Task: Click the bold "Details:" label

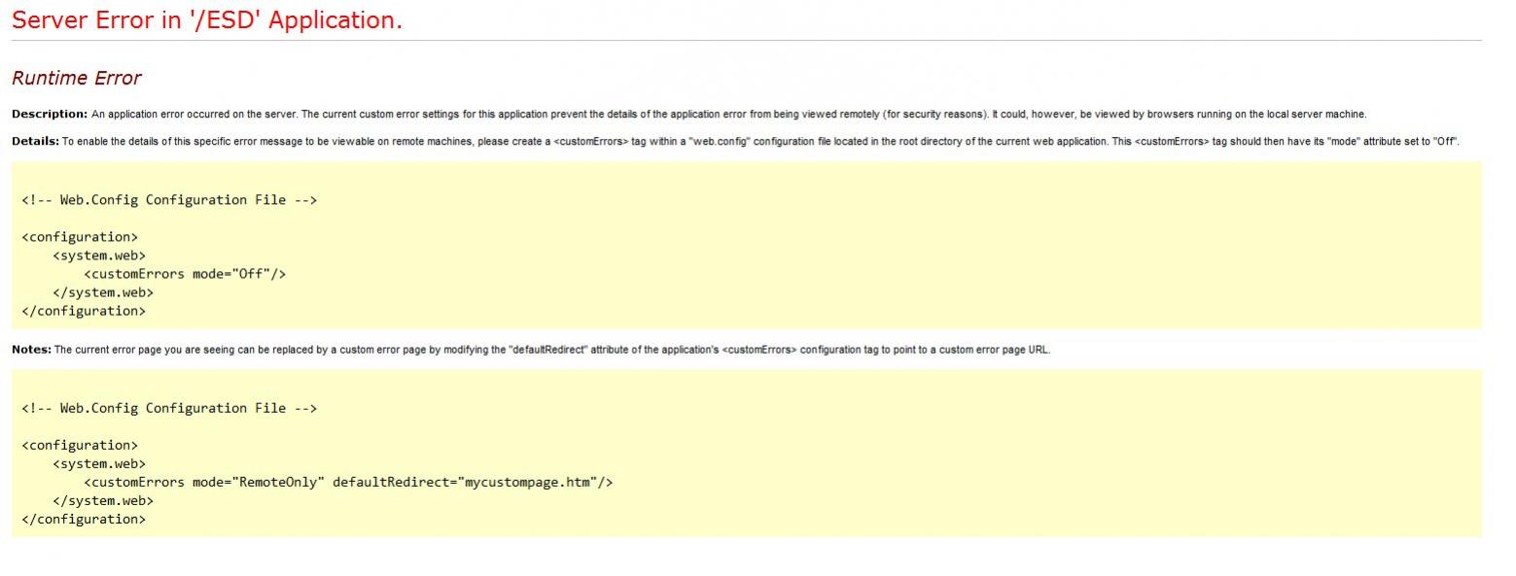Action: pyautogui.click(x=36, y=141)
